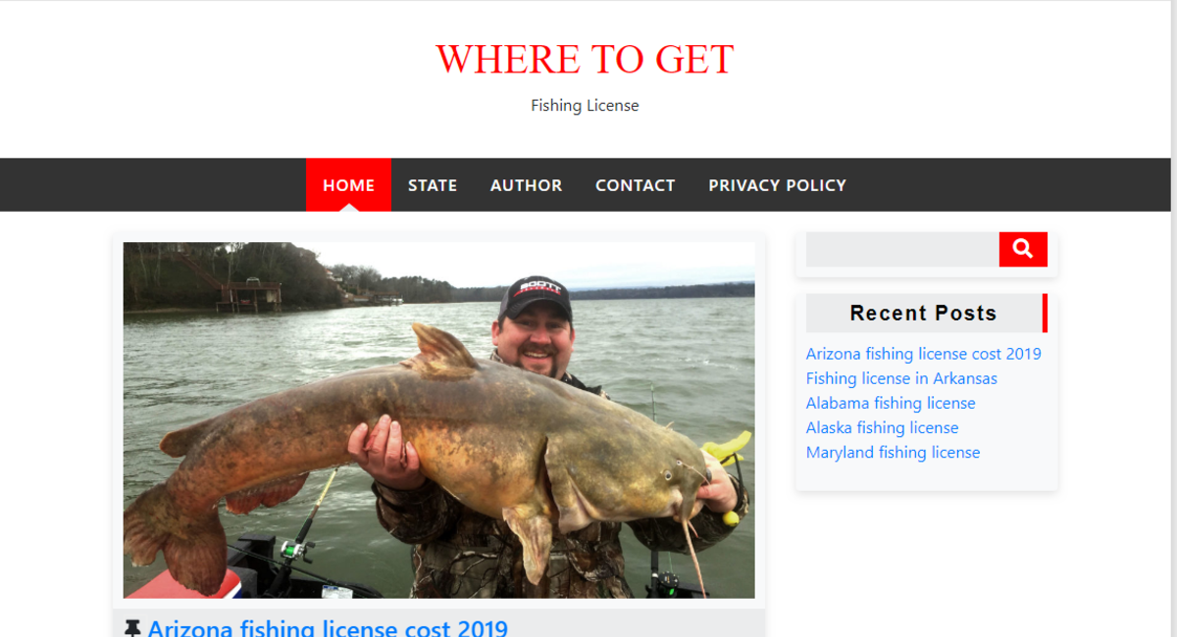The image size is (1177, 637).
Task: Open Arizona fishing license cost 2019 article heading
Action: pos(328,628)
